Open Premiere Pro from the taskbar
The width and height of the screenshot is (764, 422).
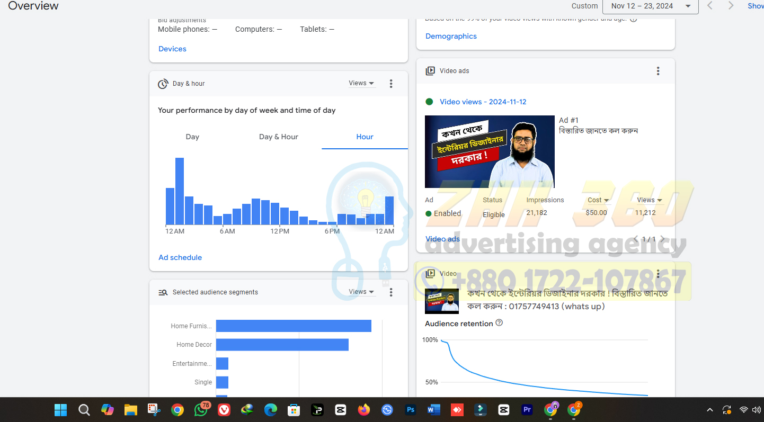tap(527, 410)
